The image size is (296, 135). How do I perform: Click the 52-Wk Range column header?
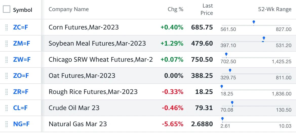pos(275,9)
